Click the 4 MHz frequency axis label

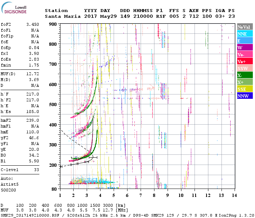[x=100, y=195]
